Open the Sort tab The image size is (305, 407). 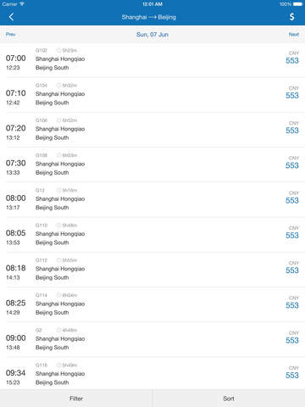point(229,399)
